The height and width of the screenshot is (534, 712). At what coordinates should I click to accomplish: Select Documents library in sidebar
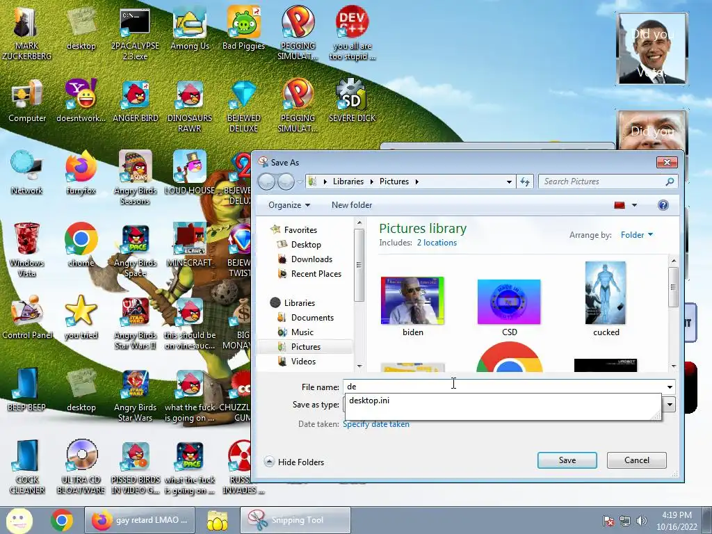pyautogui.click(x=312, y=317)
